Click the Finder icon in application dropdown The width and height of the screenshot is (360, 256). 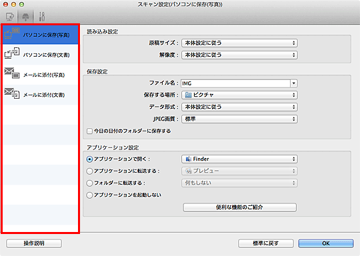pos(188,159)
